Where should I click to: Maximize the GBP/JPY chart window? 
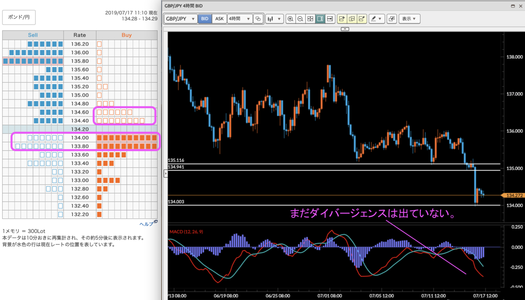click(513, 6)
